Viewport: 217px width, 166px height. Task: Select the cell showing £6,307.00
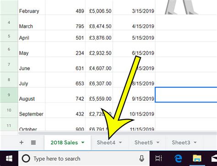click(x=99, y=80)
